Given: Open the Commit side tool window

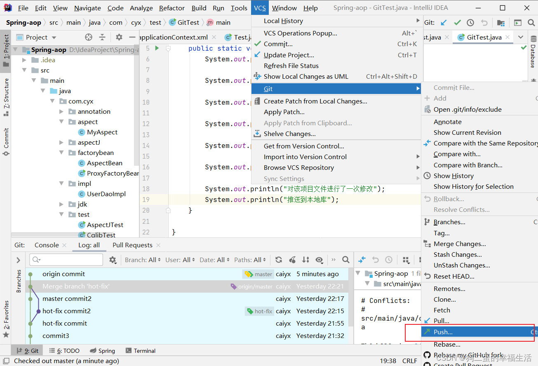Looking at the screenshot, I should pyautogui.click(x=6, y=141).
